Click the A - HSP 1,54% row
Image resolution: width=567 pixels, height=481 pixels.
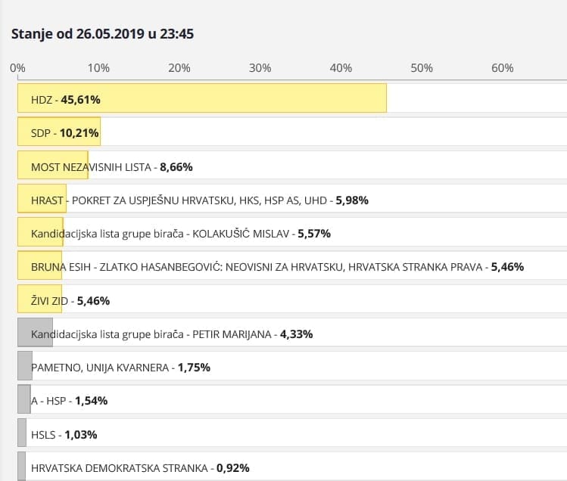pos(69,401)
